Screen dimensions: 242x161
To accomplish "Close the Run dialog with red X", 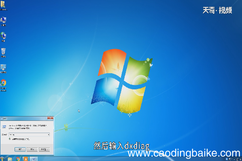I will 50,118.
